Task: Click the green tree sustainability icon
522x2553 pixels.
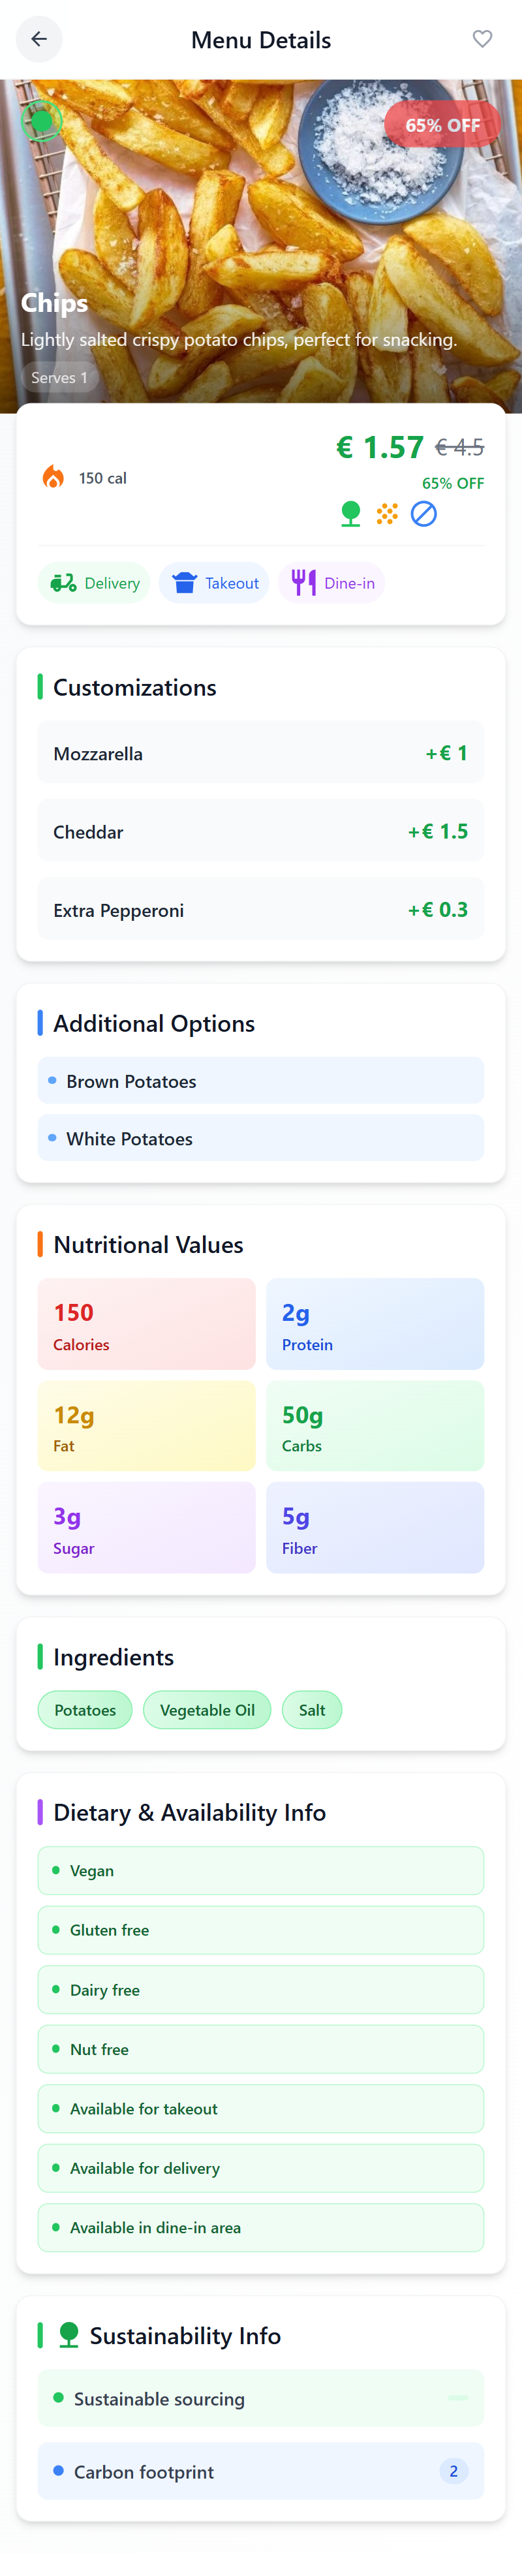Action: [350, 514]
